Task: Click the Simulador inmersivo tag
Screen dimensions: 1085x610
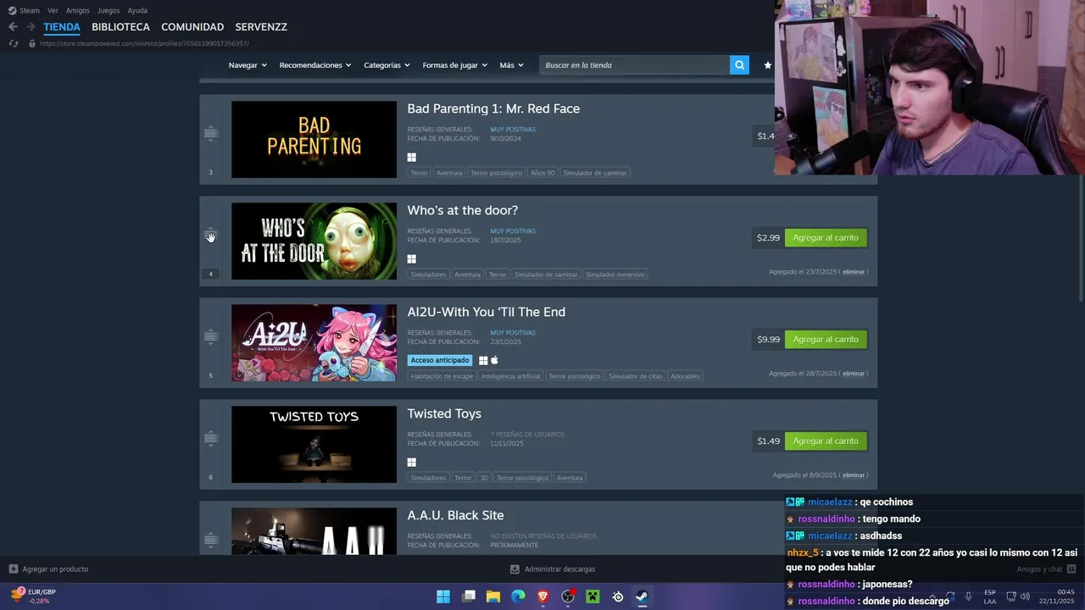Action: click(615, 274)
